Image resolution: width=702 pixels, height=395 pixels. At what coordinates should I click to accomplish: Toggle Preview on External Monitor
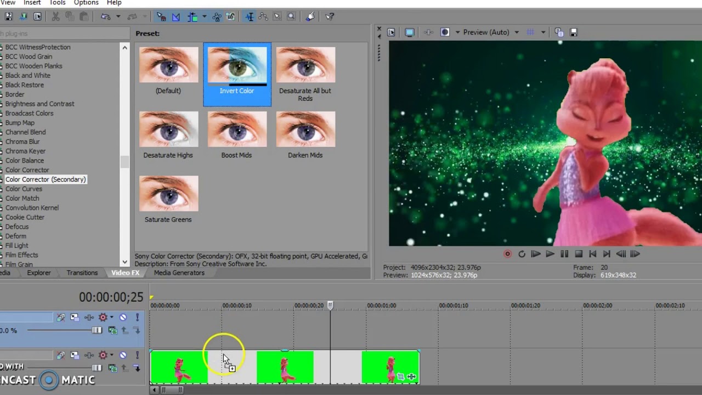(410, 32)
